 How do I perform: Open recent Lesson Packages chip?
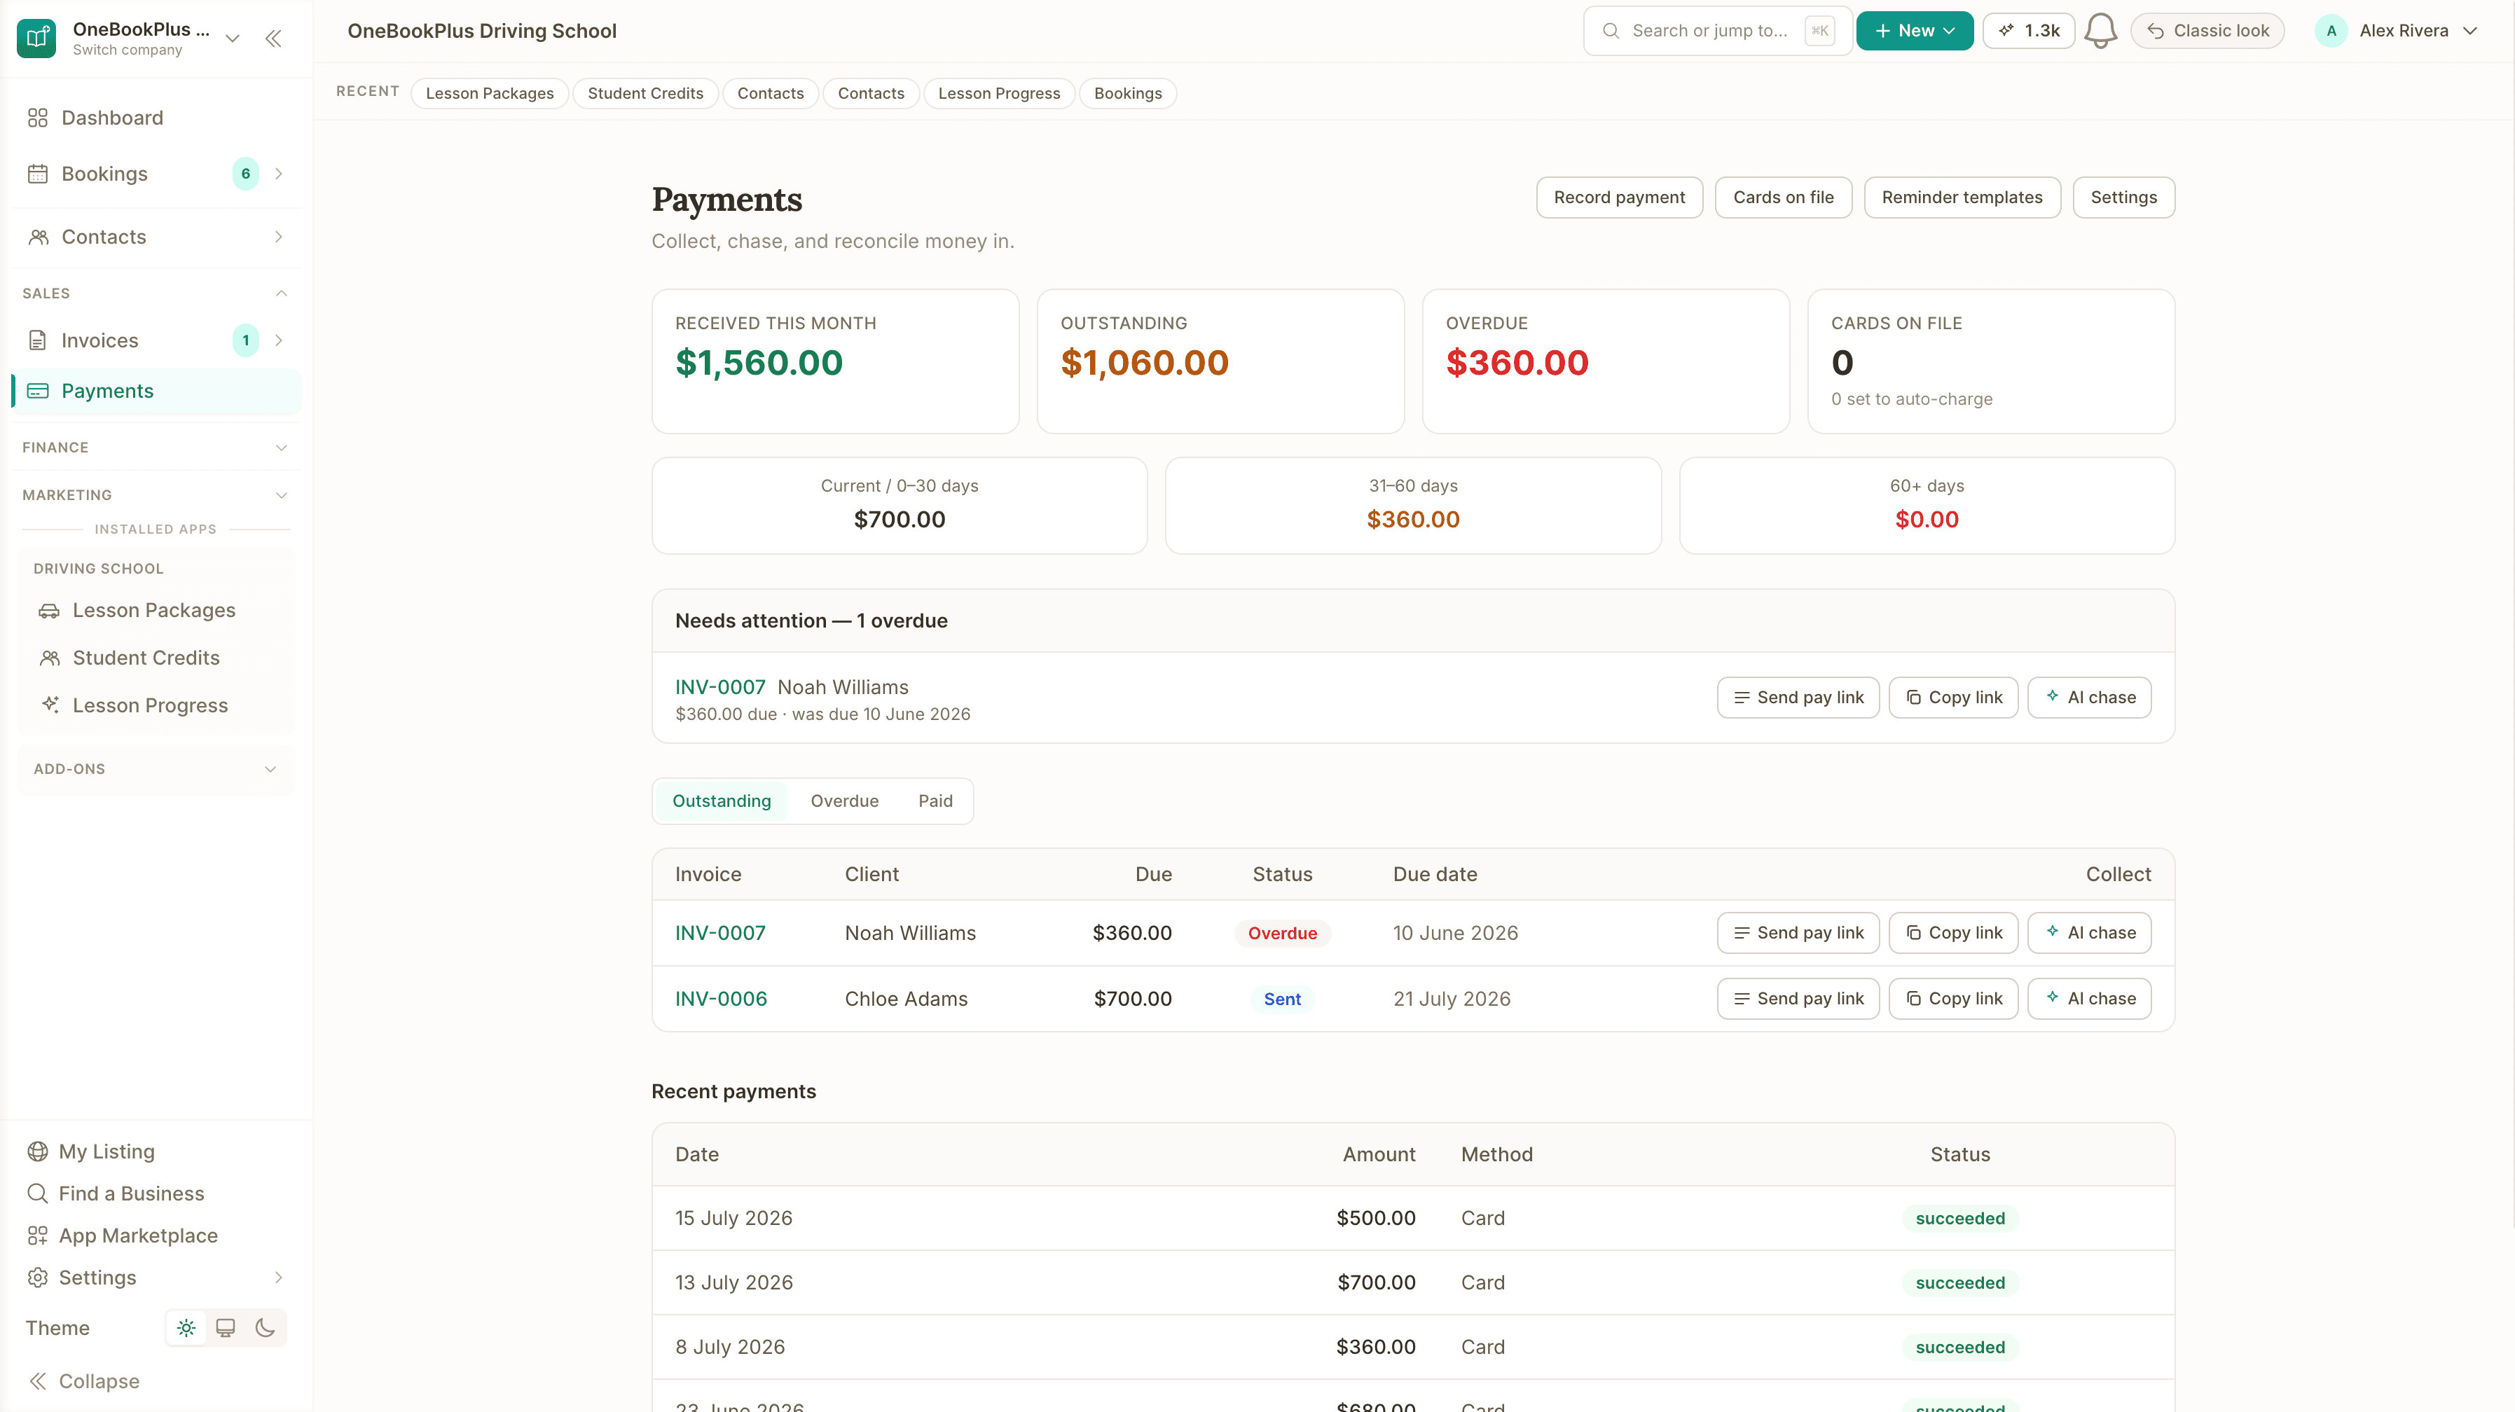tap(489, 94)
